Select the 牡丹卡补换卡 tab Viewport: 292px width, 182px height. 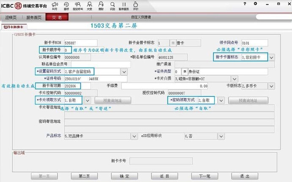click(x=14, y=27)
